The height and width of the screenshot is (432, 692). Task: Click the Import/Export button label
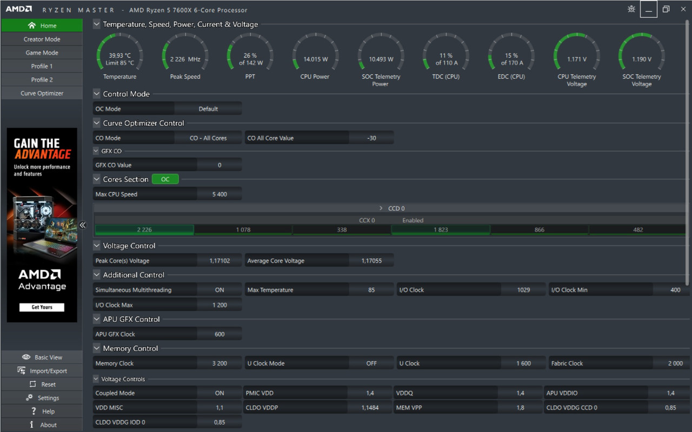coord(48,371)
